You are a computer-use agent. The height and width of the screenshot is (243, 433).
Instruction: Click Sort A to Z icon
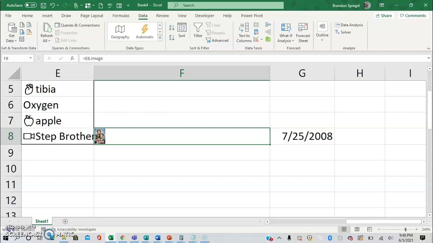tap(172, 28)
